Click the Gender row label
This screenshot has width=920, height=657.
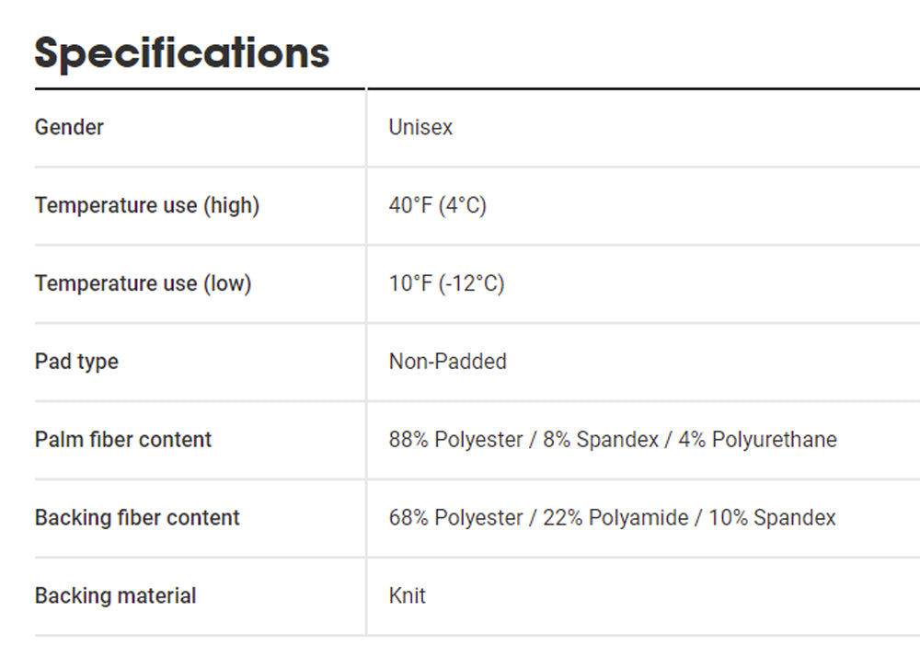click(69, 127)
